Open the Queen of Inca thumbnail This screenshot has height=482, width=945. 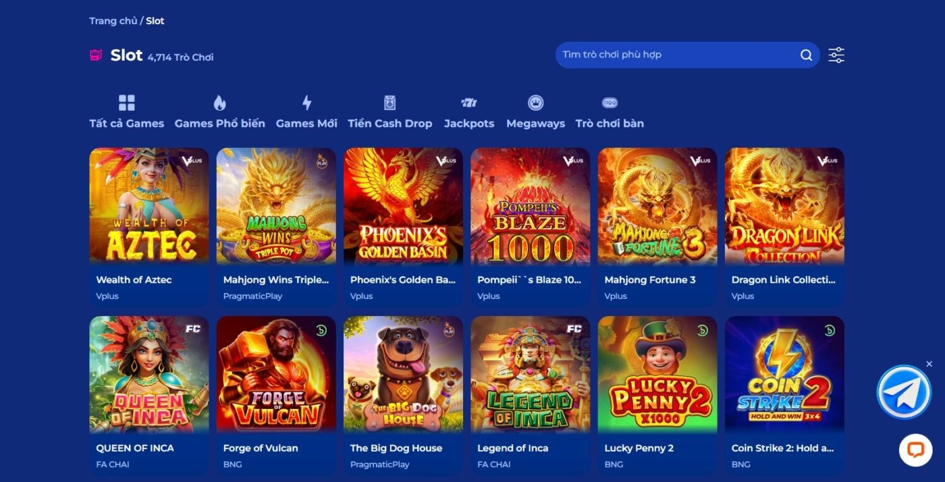[x=149, y=375]
